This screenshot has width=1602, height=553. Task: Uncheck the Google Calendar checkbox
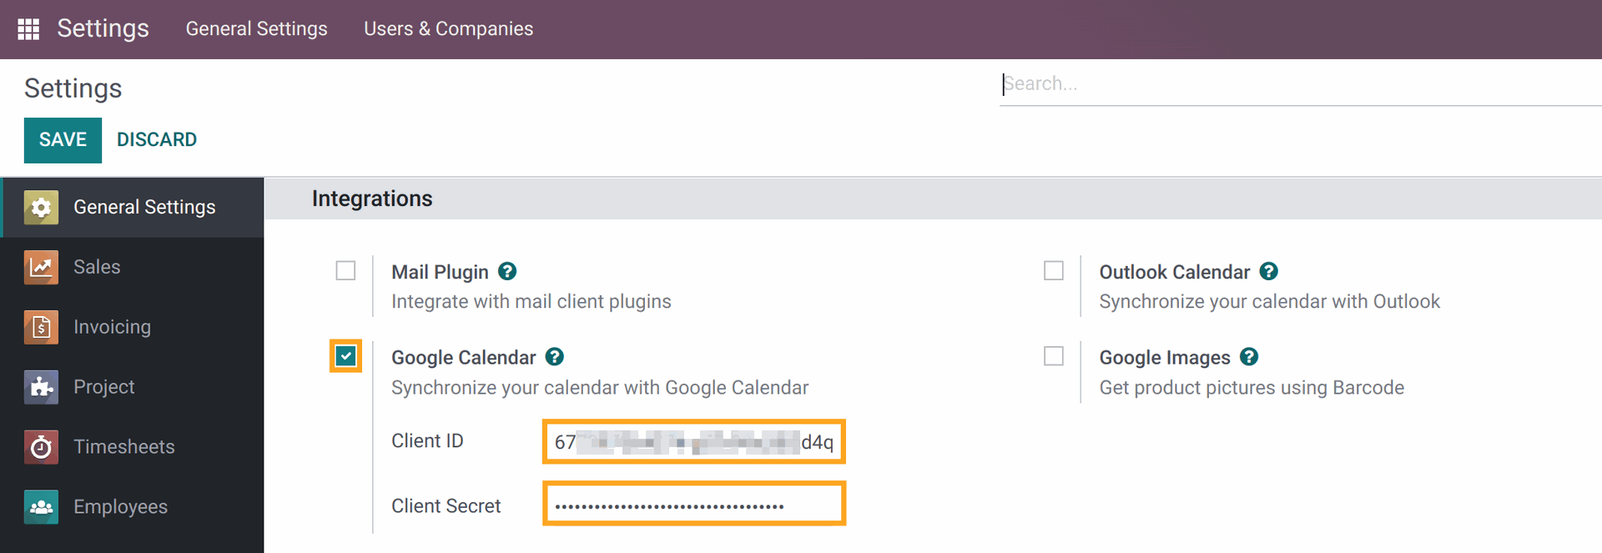click(x=345, y=357)
